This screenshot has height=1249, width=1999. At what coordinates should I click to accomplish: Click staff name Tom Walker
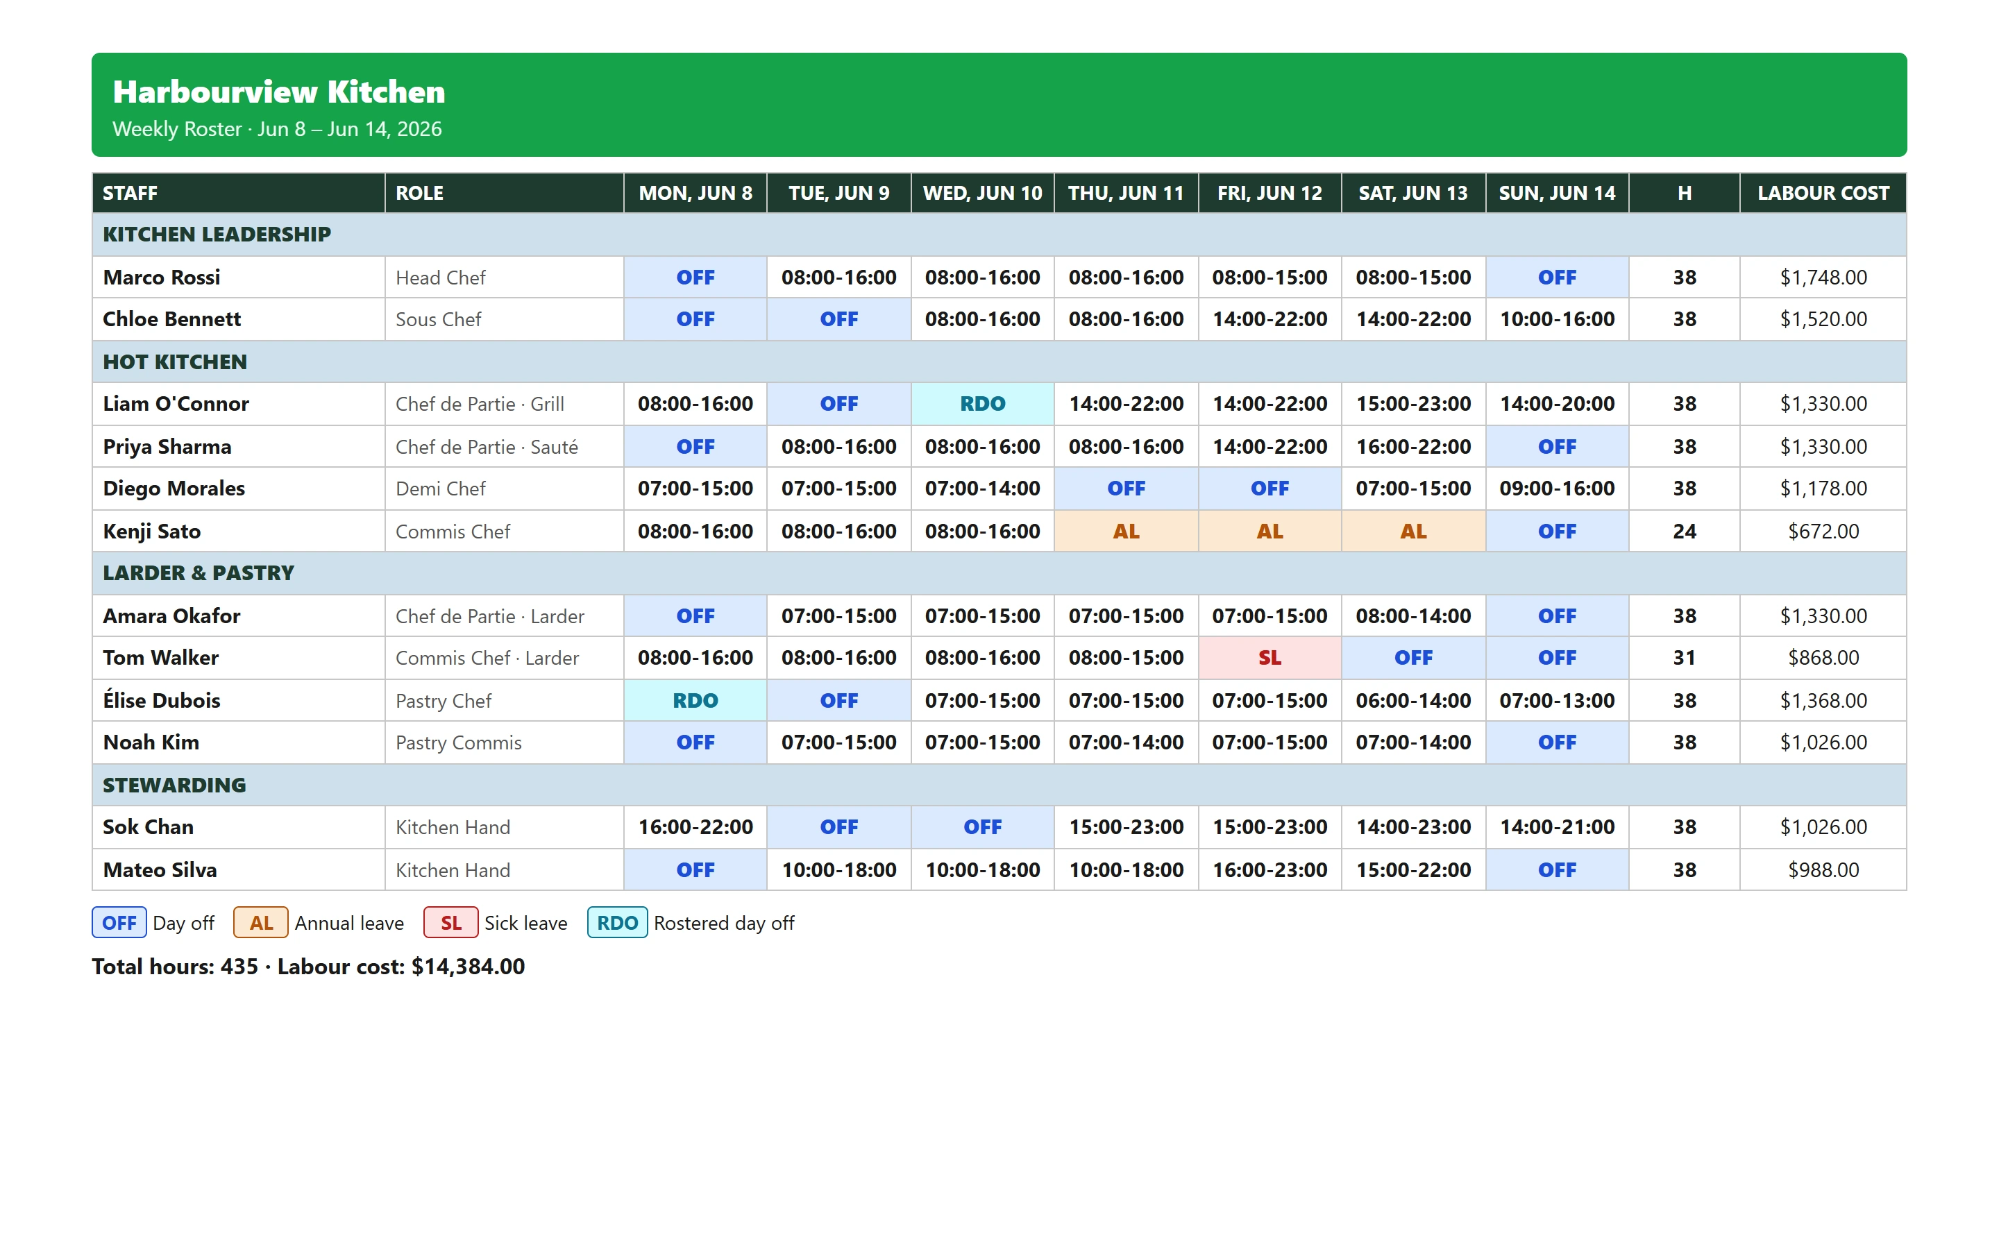tap(160, 658)
